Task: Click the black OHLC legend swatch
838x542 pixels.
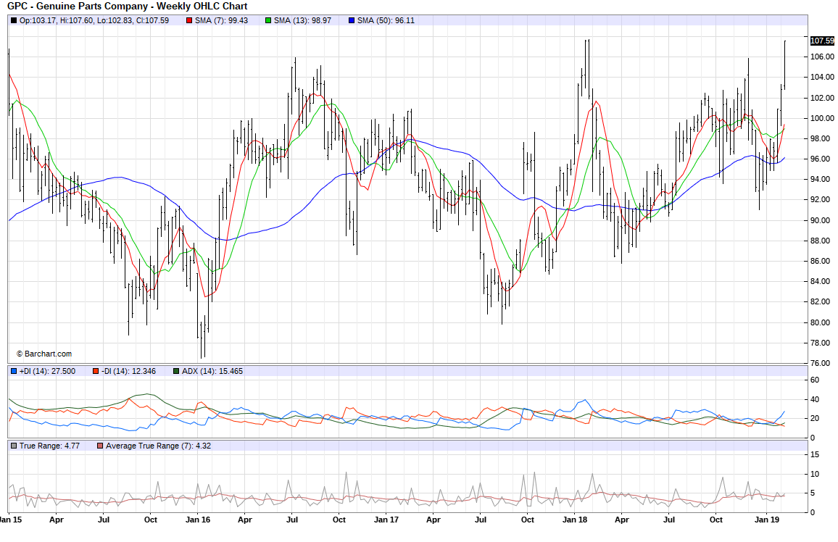Action: pos(14,20)
